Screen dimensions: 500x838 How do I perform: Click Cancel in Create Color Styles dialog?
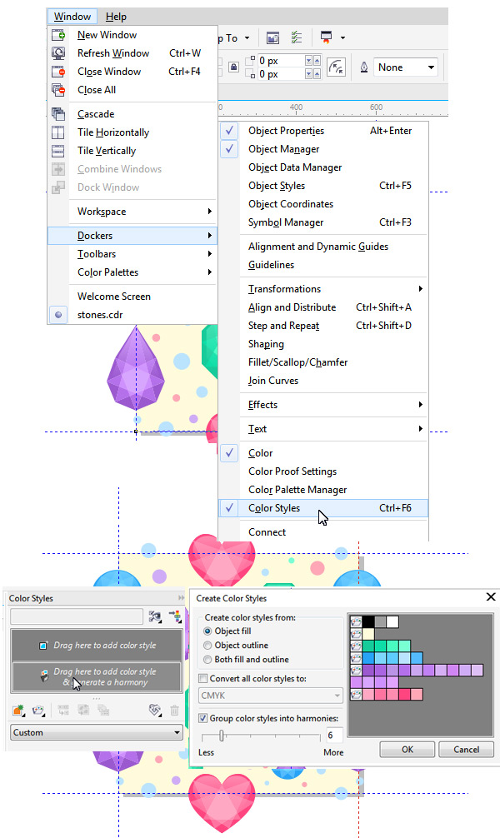[467, 749]
